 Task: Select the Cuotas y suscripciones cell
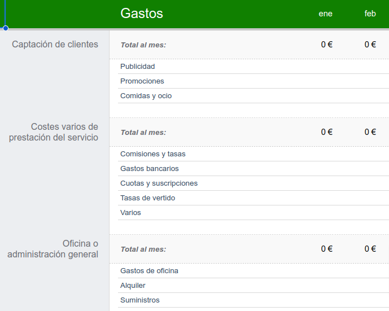[159, 183]
